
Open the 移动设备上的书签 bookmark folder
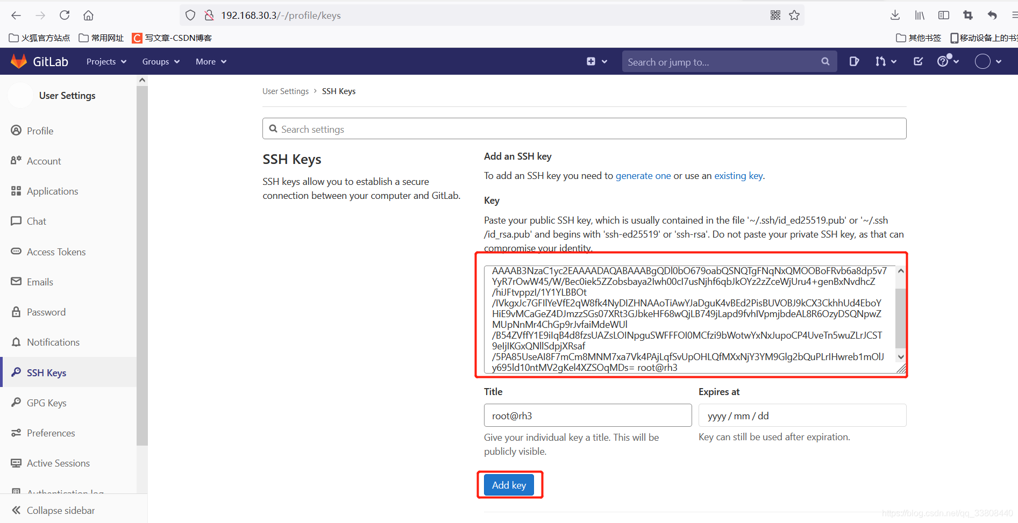984,38
